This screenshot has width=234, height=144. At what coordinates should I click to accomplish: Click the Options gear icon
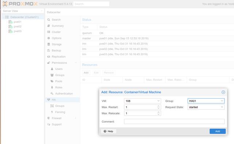tap(49, 38)
